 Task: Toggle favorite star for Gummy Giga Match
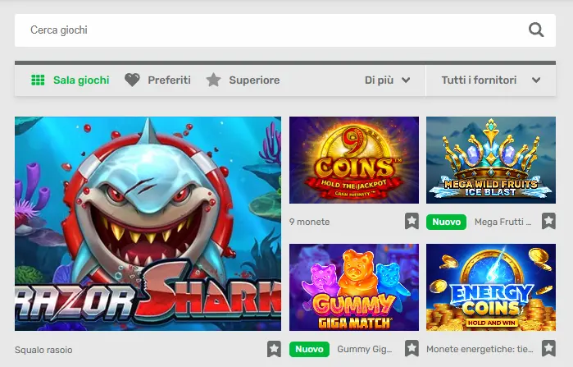412,348
